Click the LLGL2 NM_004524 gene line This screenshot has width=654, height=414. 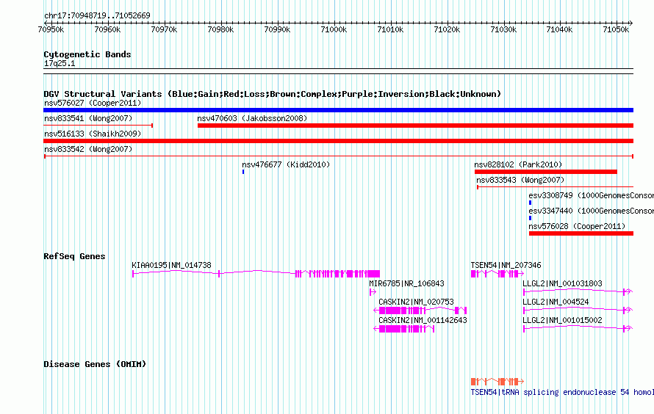[578, 310]
